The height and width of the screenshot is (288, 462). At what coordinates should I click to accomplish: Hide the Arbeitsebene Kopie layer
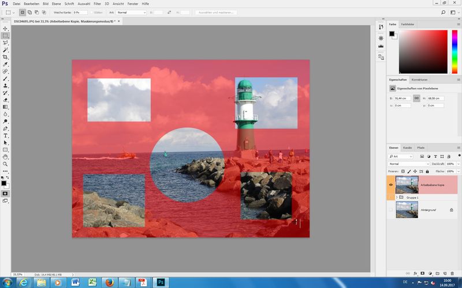coord(392,185)
